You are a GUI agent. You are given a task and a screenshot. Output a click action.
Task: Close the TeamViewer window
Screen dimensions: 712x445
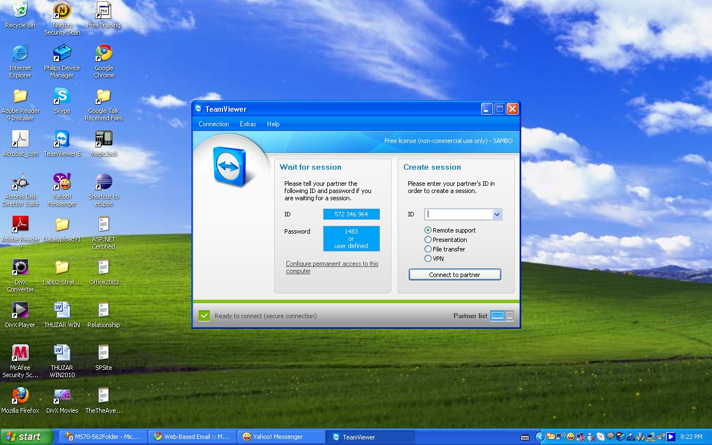pos(512,109)
